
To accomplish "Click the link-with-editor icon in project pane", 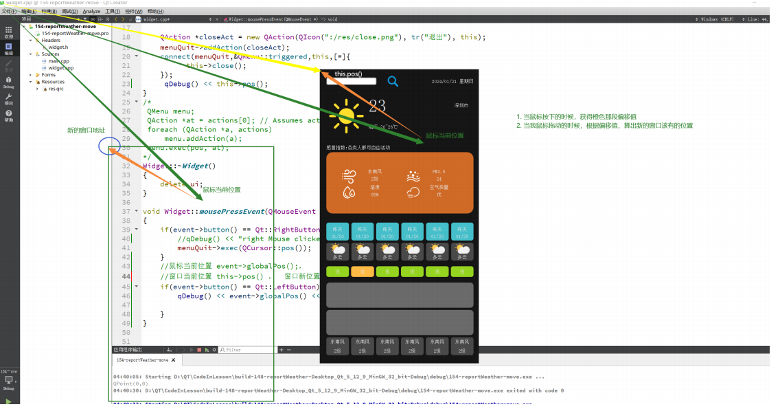I will (x=93, y=19).
